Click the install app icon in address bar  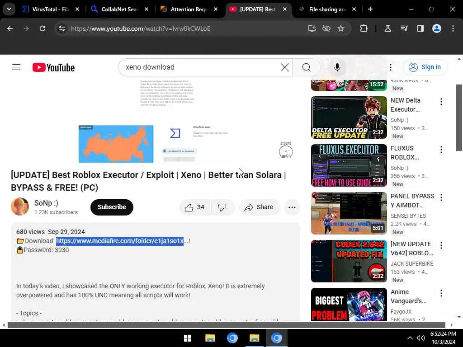click(x=312, y=28)
